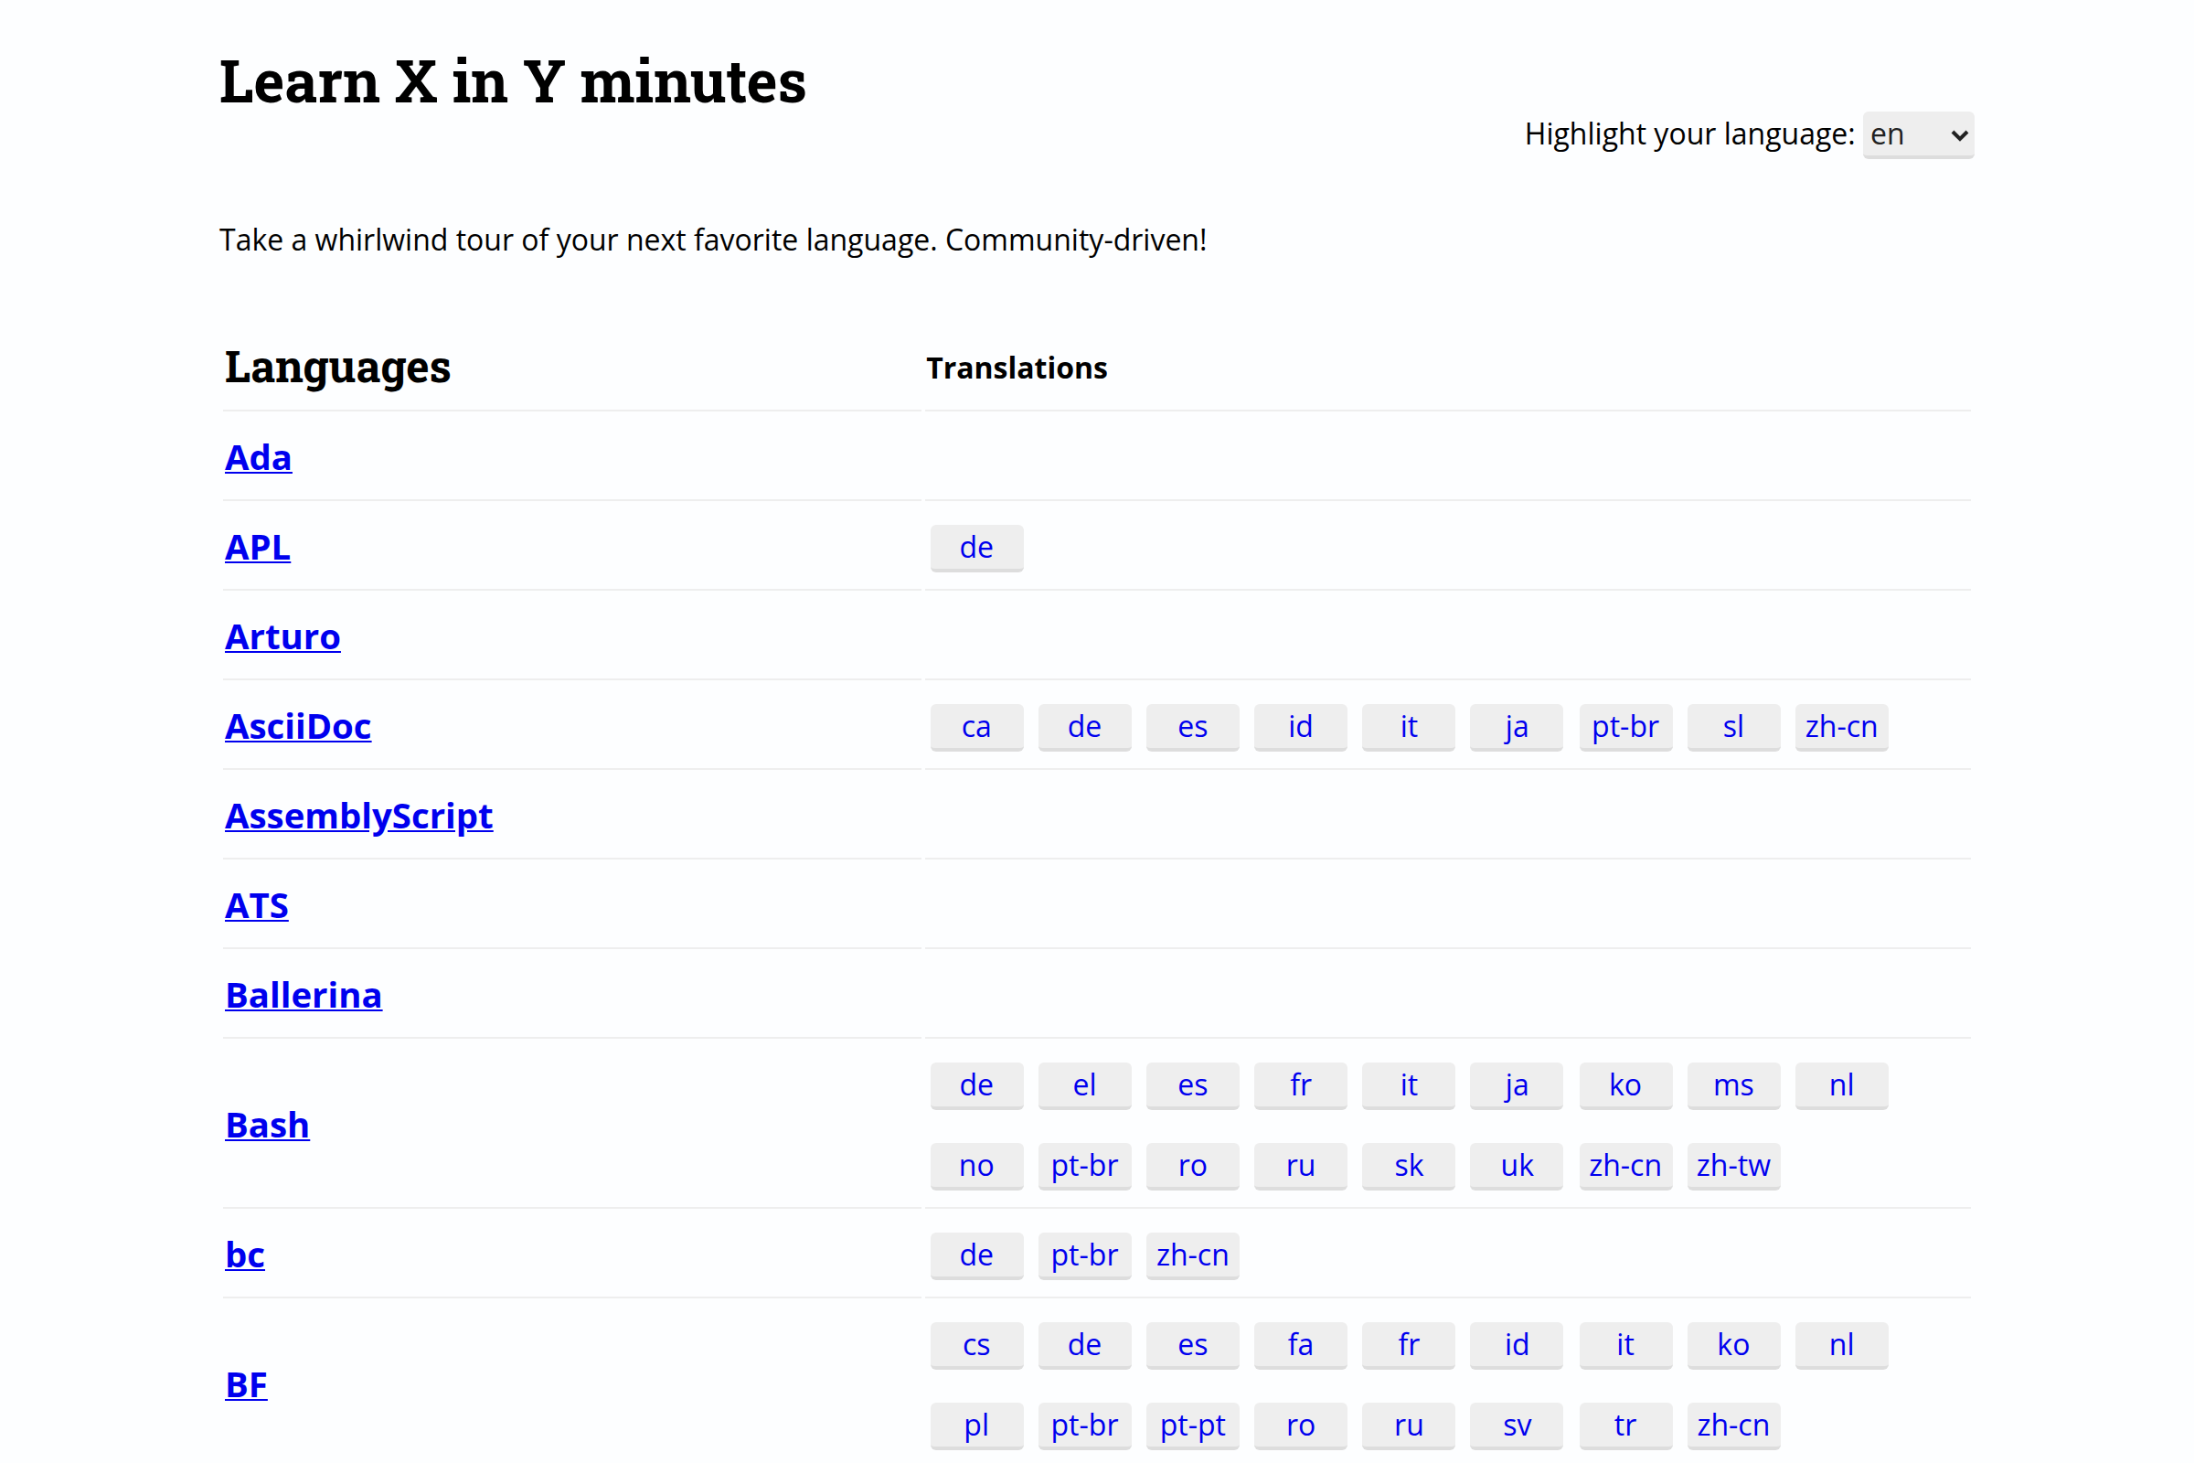Select the sv translation for BF
Image resolution: width=2194 pixels, height=1463 pixels.
tap(1517, 1425)
